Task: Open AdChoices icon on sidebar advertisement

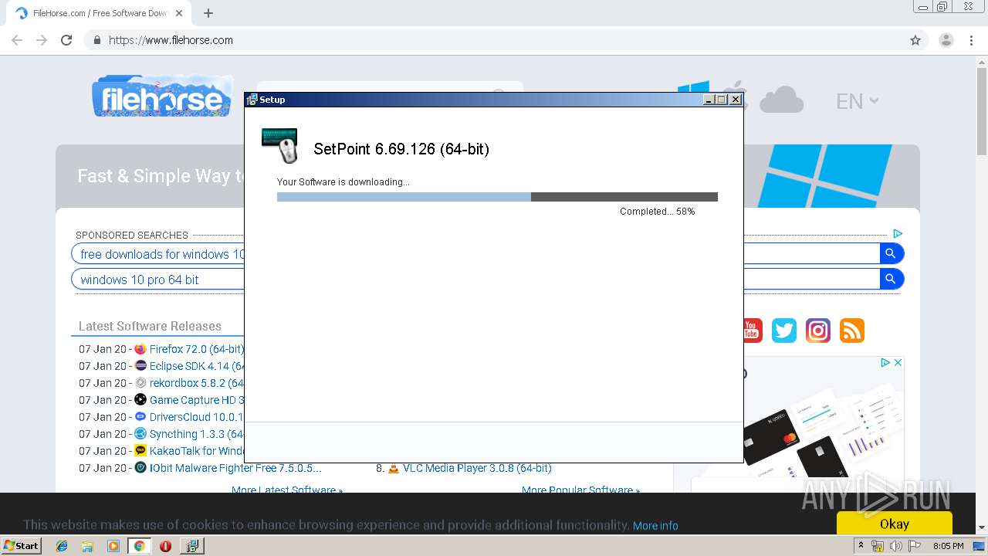Action: coord(886,362)
